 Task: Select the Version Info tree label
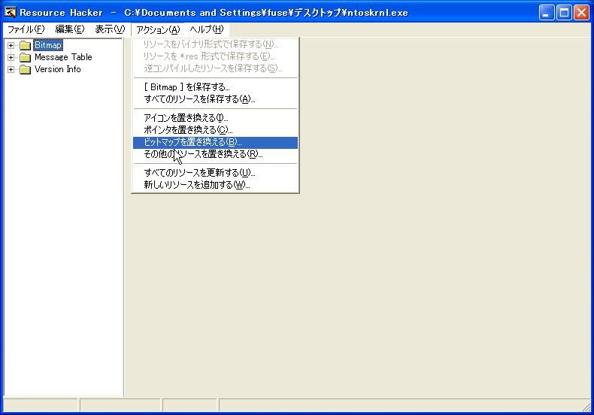[58, 69]
